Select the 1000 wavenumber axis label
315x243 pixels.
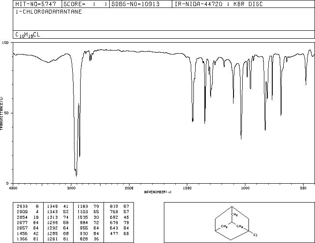point(245,188)
